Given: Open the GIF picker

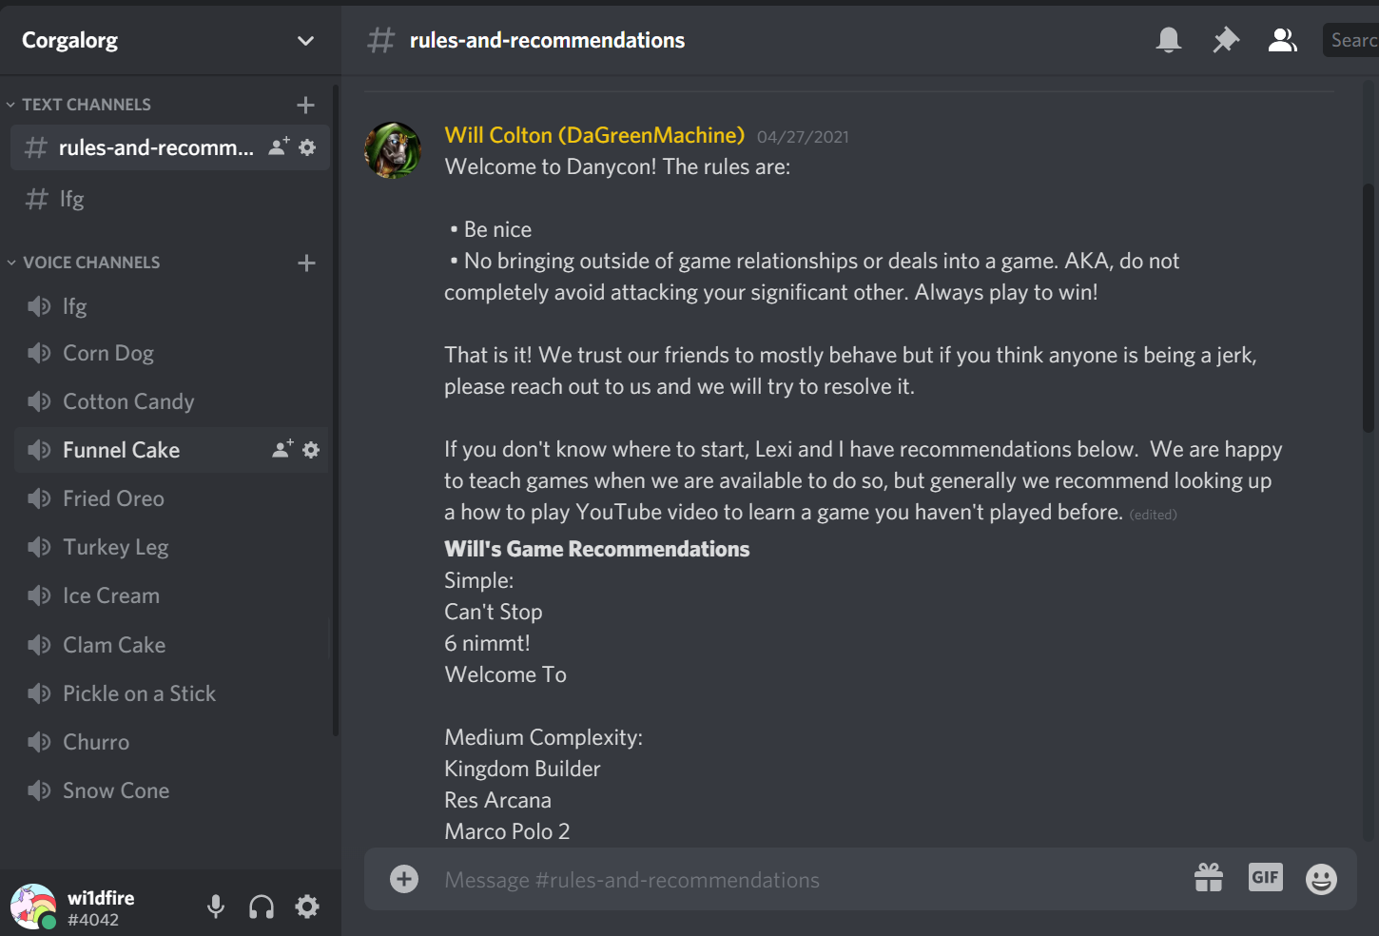Looking at the screenshot, I should [x=1266, y=877].
